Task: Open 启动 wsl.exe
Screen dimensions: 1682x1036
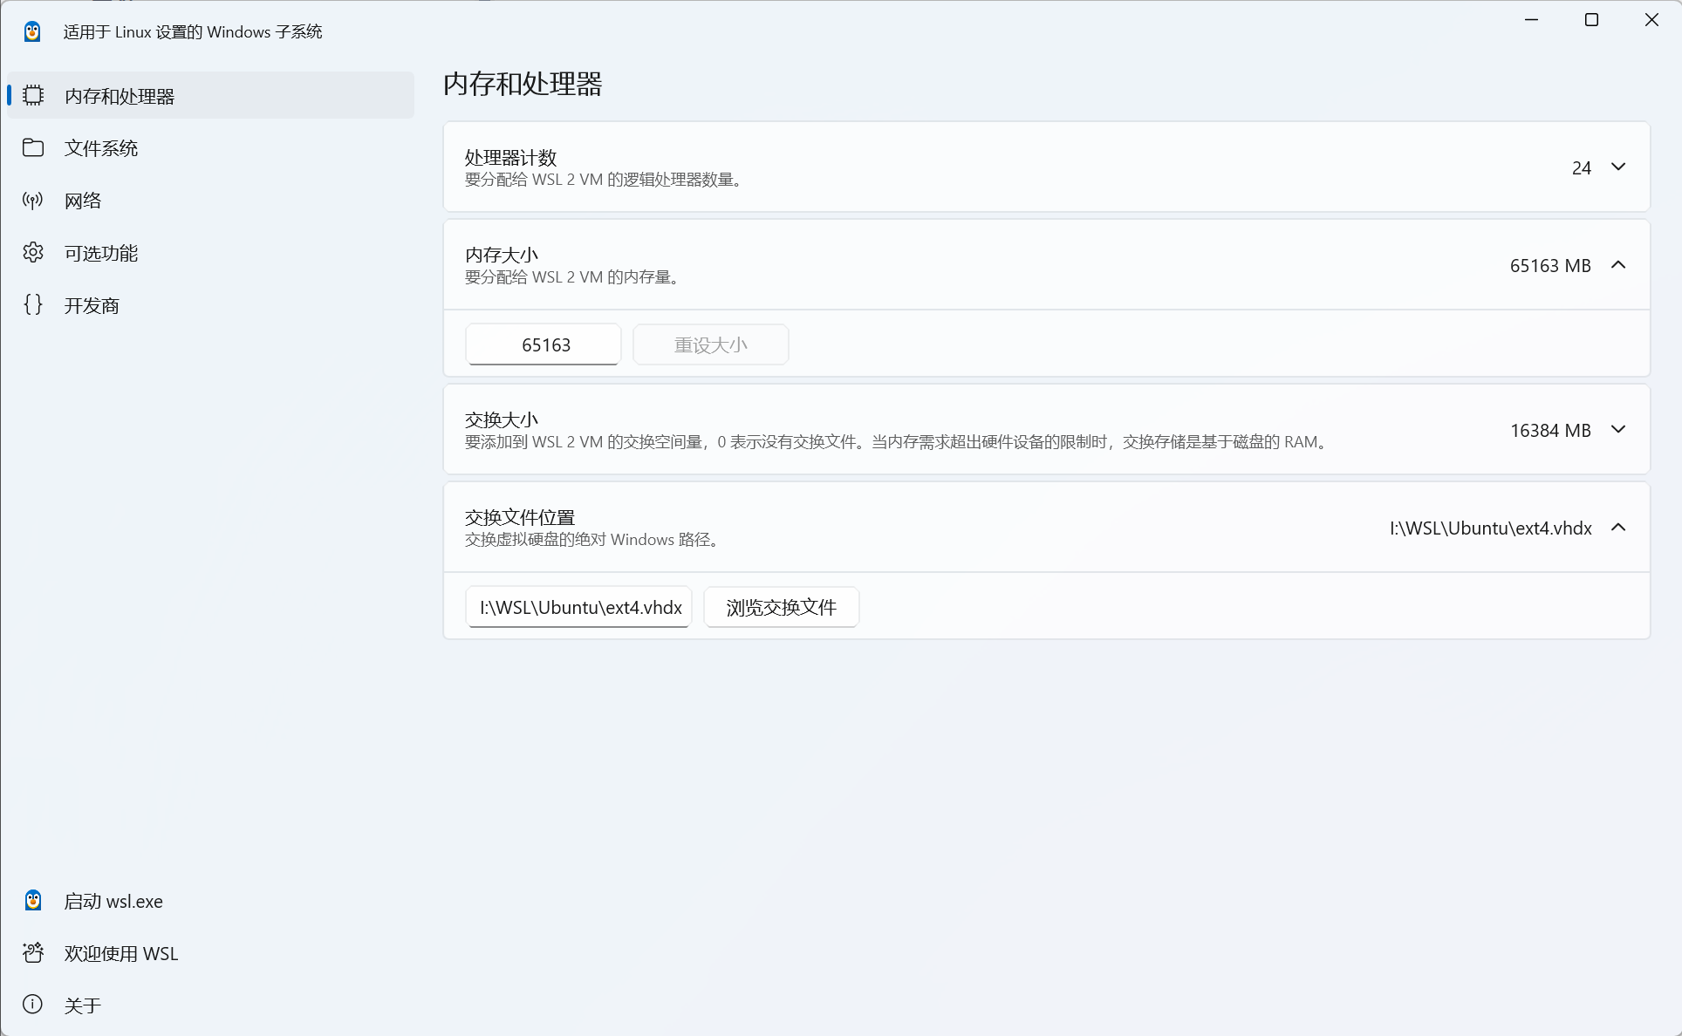Action: coord(113,901)
